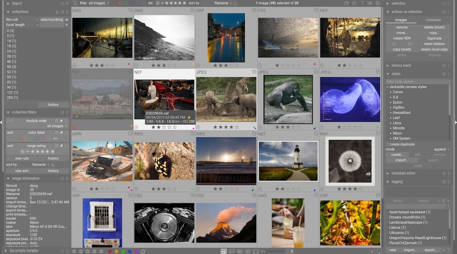457x254 pixels.
Task: Apply five star rating in bottom bar
Action: point(101,251)
